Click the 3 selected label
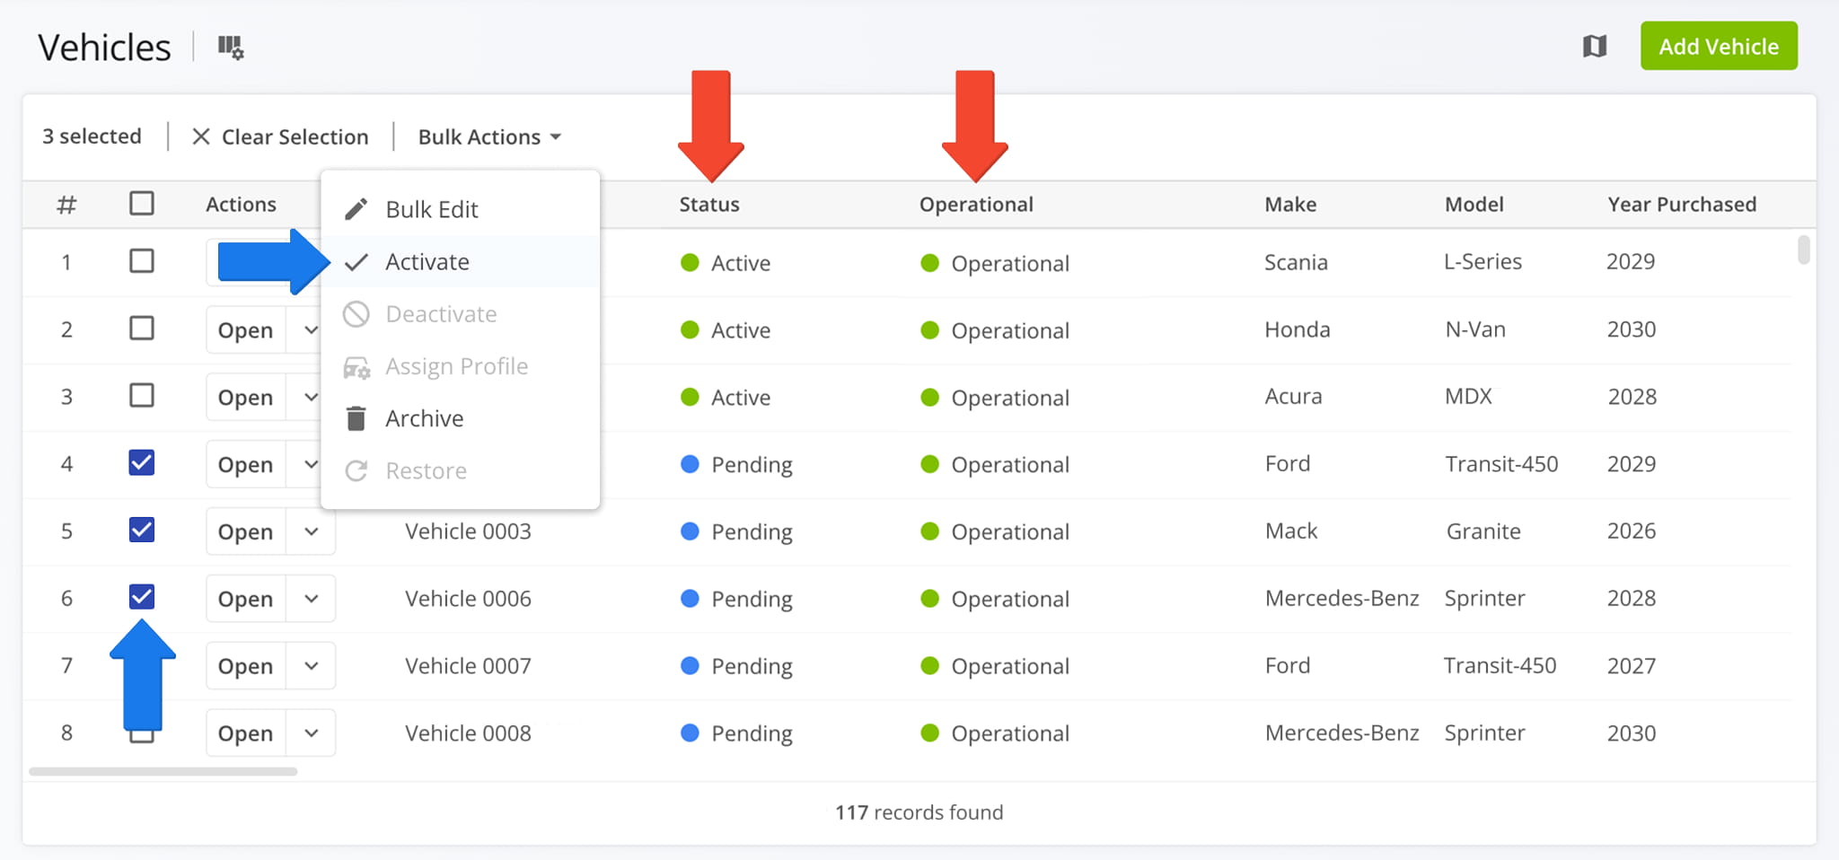Image resolution: width=1839 pixels, height=860 pixels. (x=92, y=136)
